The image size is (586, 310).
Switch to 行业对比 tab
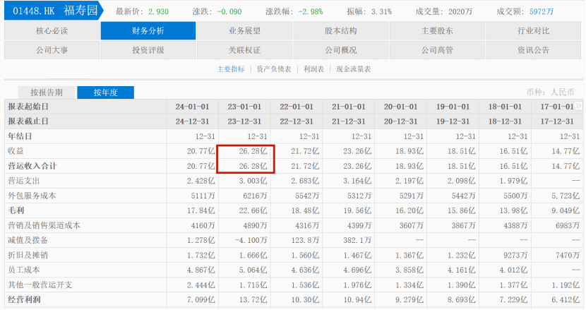point(533,31)
